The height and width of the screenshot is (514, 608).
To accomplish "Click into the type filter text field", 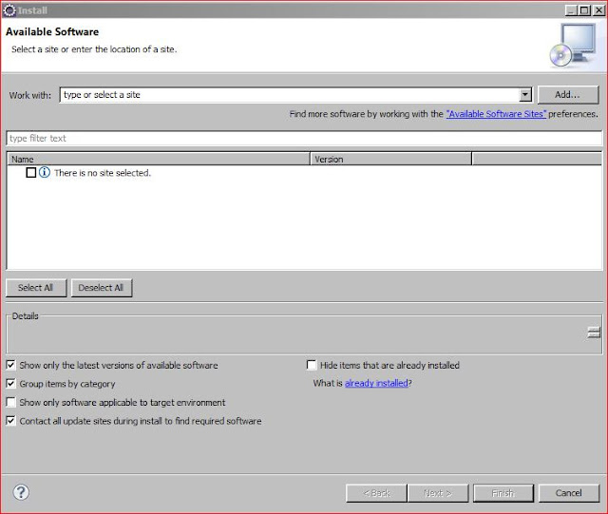I will (x=304, y=139).
